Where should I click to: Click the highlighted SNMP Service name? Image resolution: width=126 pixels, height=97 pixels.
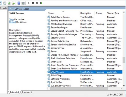click(x=57, y=72)
